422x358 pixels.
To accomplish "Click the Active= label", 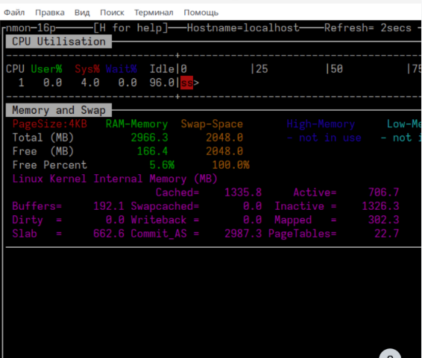I will point(315,192).
